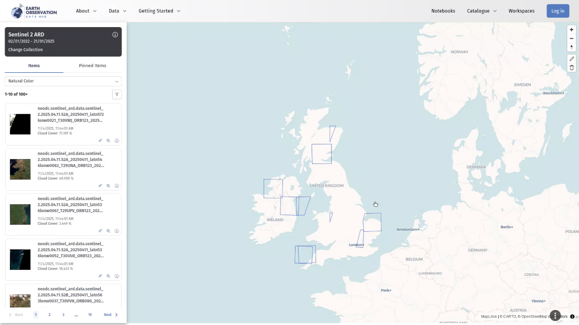Reset map bearing to north
The width and height of the screenshot is (579, 325).
tap(571, 47)
